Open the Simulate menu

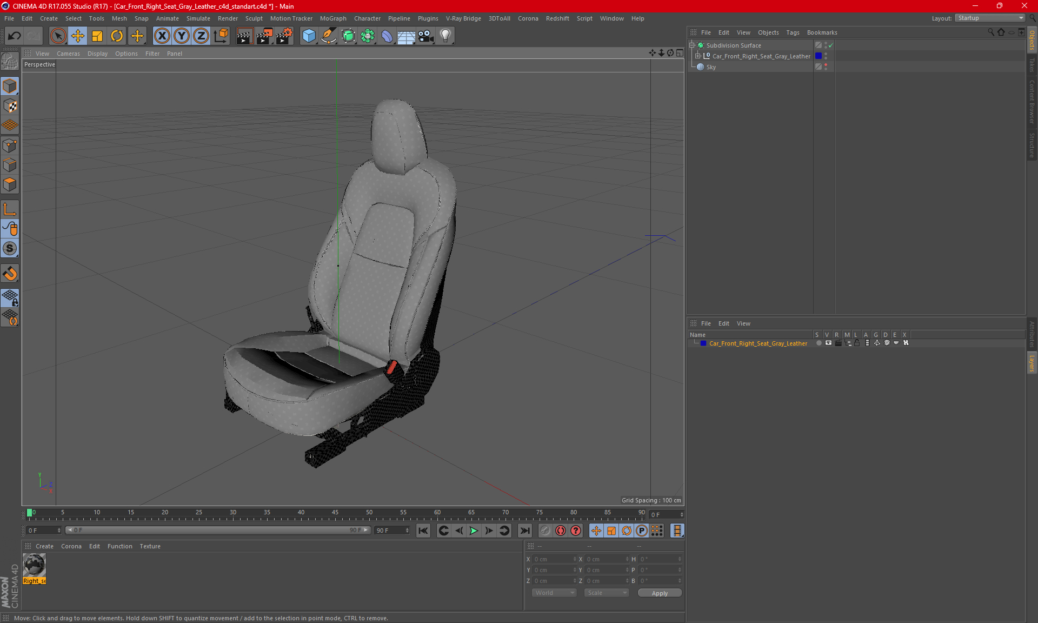coord(198,18)
